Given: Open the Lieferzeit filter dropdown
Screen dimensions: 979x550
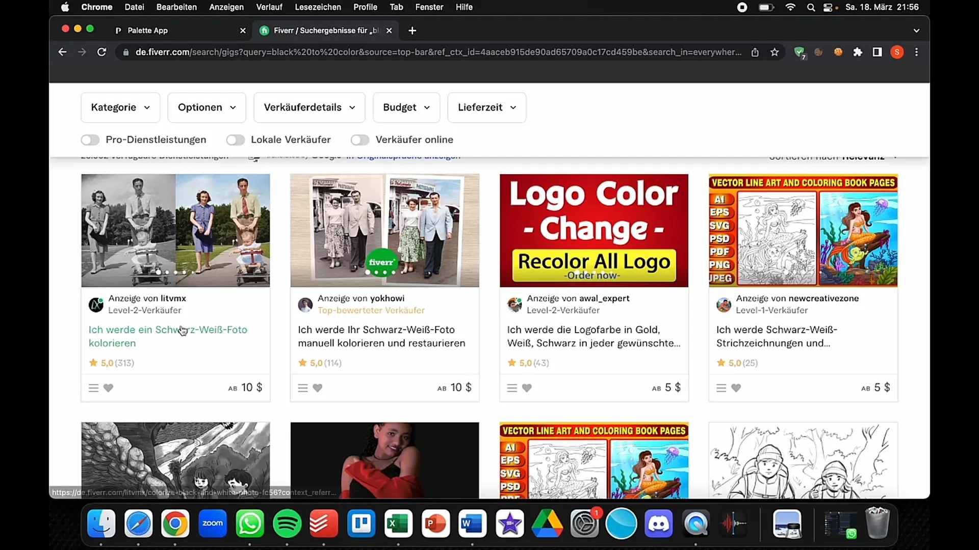Looking at the screenshot, I should [487, 107].
